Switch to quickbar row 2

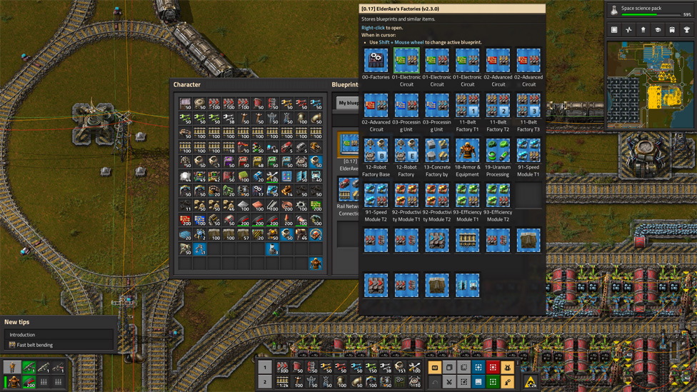[265, 382]
